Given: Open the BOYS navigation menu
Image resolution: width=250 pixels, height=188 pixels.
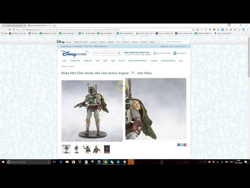Looking at the screenshot, I should tap(105, 61).
